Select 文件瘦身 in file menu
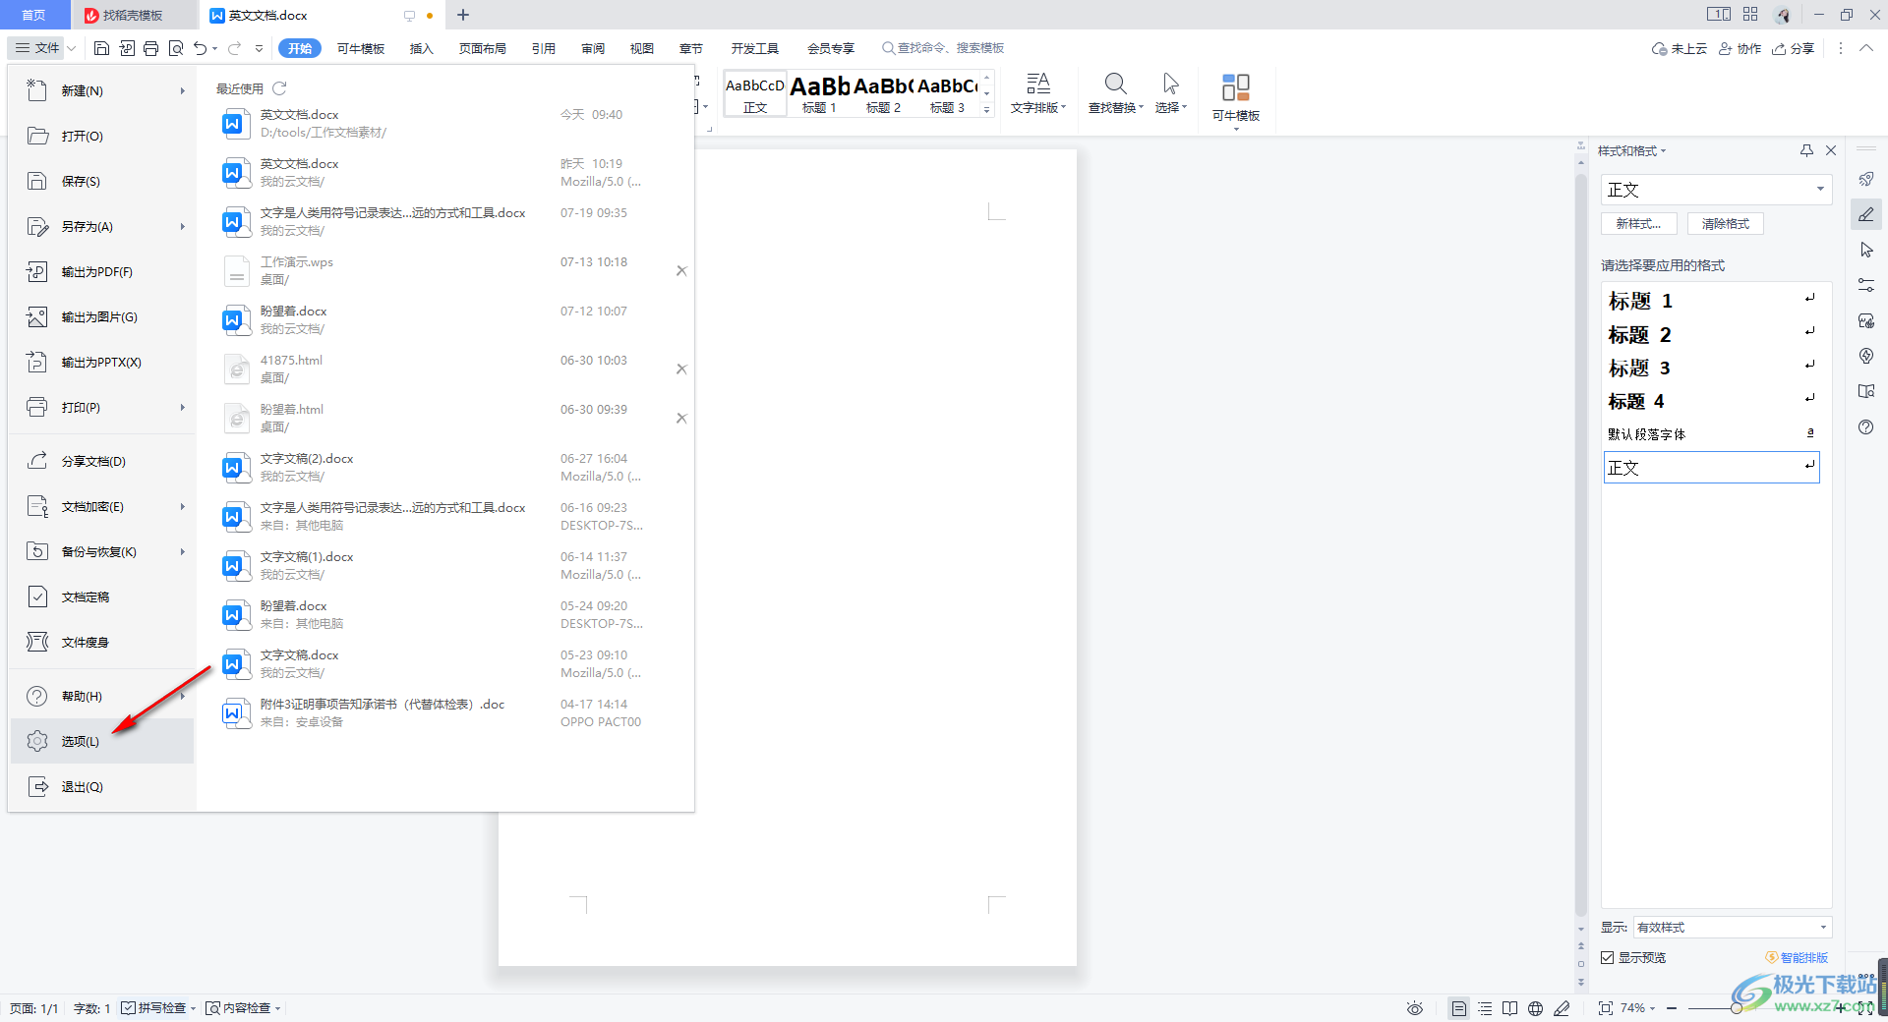Viewport: 1888px width, 1022px height. [x=101, y=642]
